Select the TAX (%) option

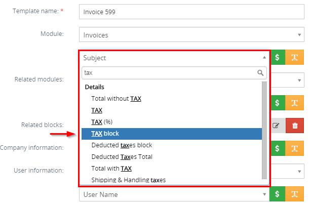[x=102, y=122]
